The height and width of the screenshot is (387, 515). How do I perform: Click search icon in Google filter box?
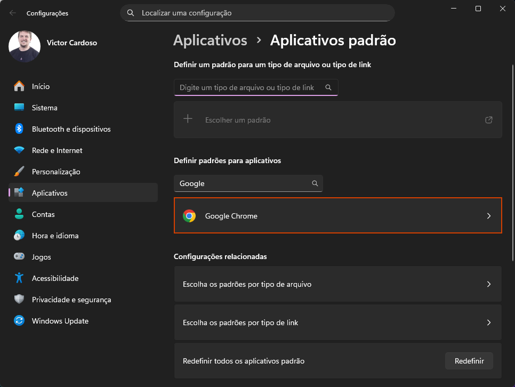(x=315, y=183)
